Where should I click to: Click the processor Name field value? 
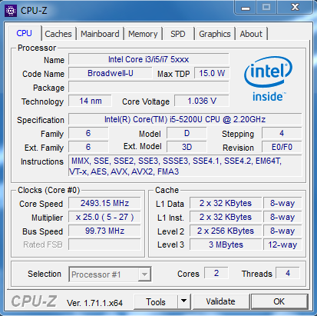[149, 59]
